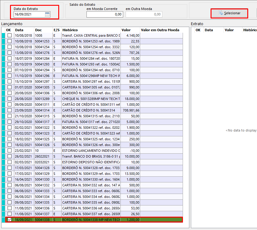Click the OK header in Lançamento grid
The height and width of the screenshot is (230, 257).
(8, 30)
